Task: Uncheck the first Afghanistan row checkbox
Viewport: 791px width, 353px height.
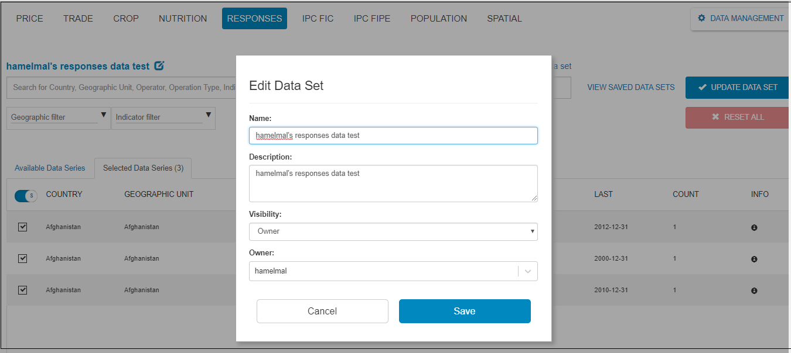Action: tap(23, 227)
